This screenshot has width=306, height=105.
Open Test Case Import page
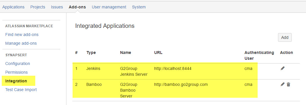[21, 90]
